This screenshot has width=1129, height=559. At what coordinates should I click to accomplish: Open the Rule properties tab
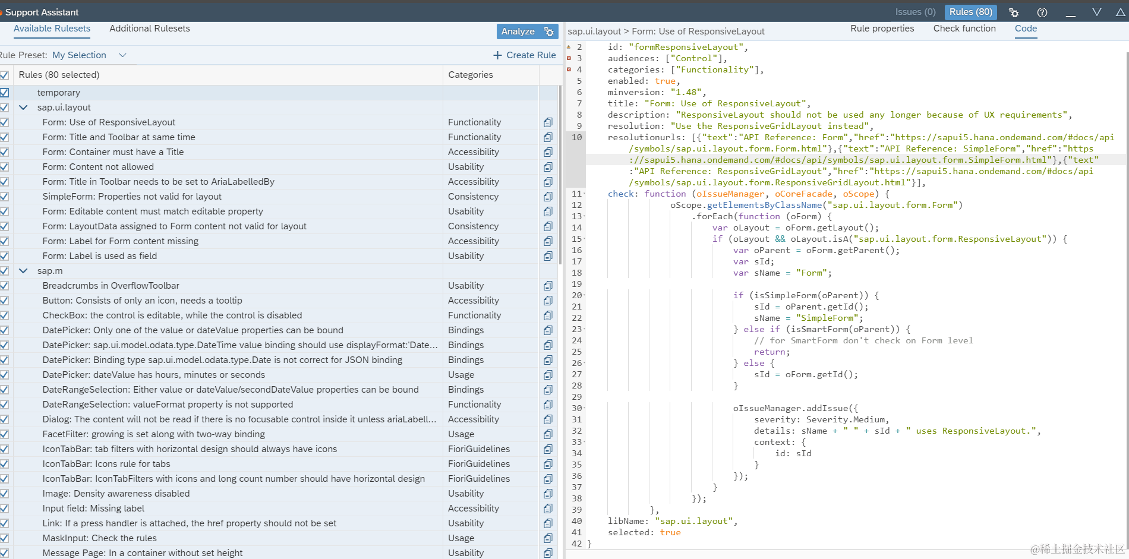[x=882, y=29]
